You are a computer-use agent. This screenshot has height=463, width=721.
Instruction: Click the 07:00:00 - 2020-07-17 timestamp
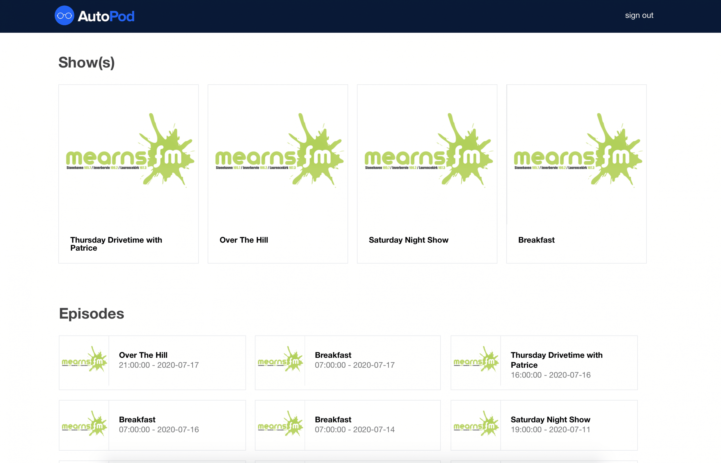355,365
